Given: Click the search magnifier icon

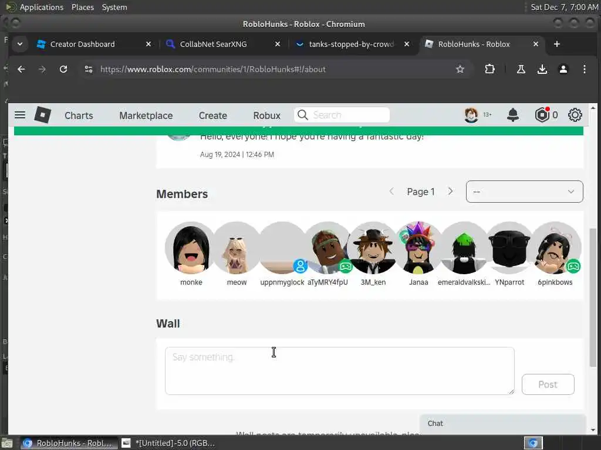Looking at the screenshot, I should [302, 115].
